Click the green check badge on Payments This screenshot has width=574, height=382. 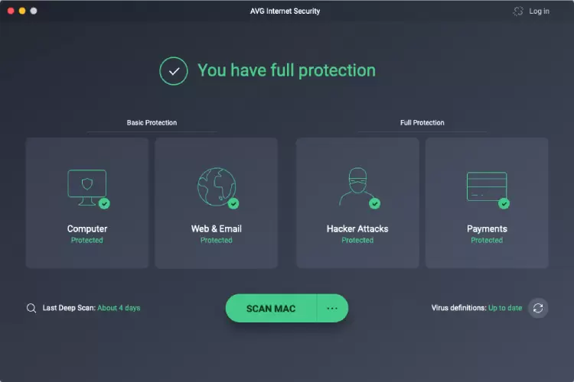click(x=504, y=204)
